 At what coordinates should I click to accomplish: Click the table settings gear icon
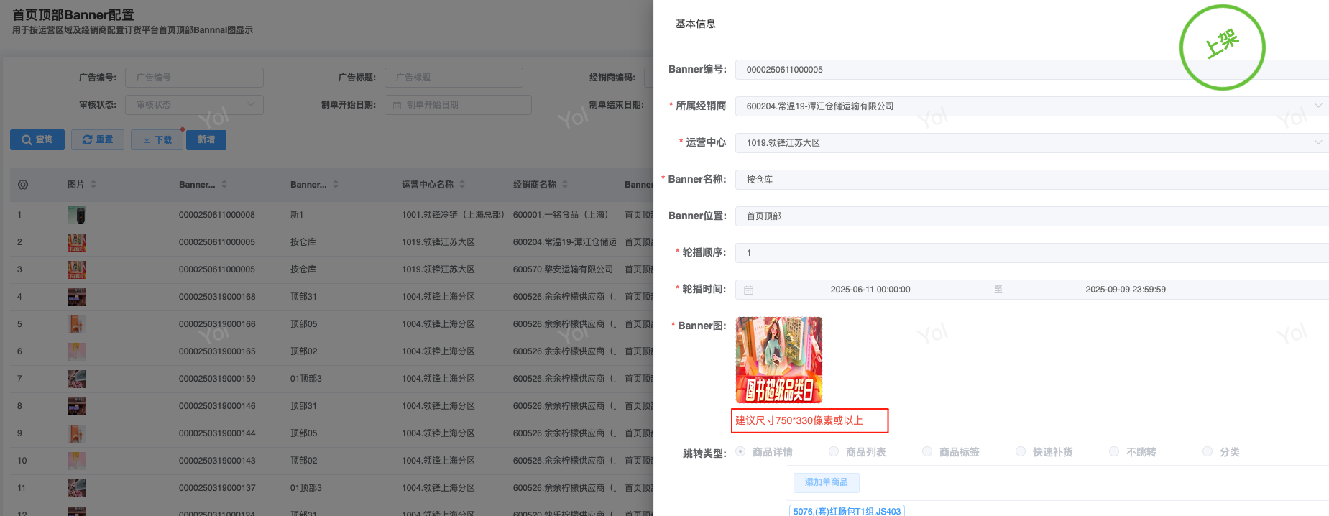23,185
